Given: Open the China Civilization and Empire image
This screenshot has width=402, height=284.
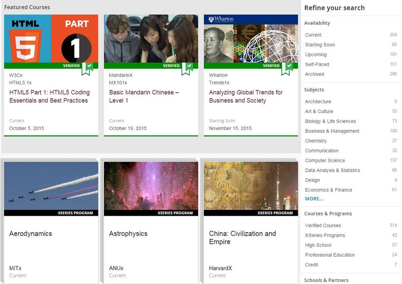Looking at the screenshot, I should pos(251,186).
